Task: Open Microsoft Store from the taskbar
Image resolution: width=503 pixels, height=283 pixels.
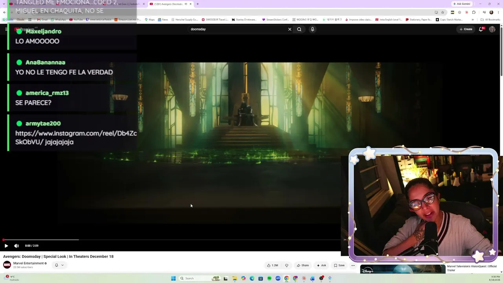Action: (261, 278)
